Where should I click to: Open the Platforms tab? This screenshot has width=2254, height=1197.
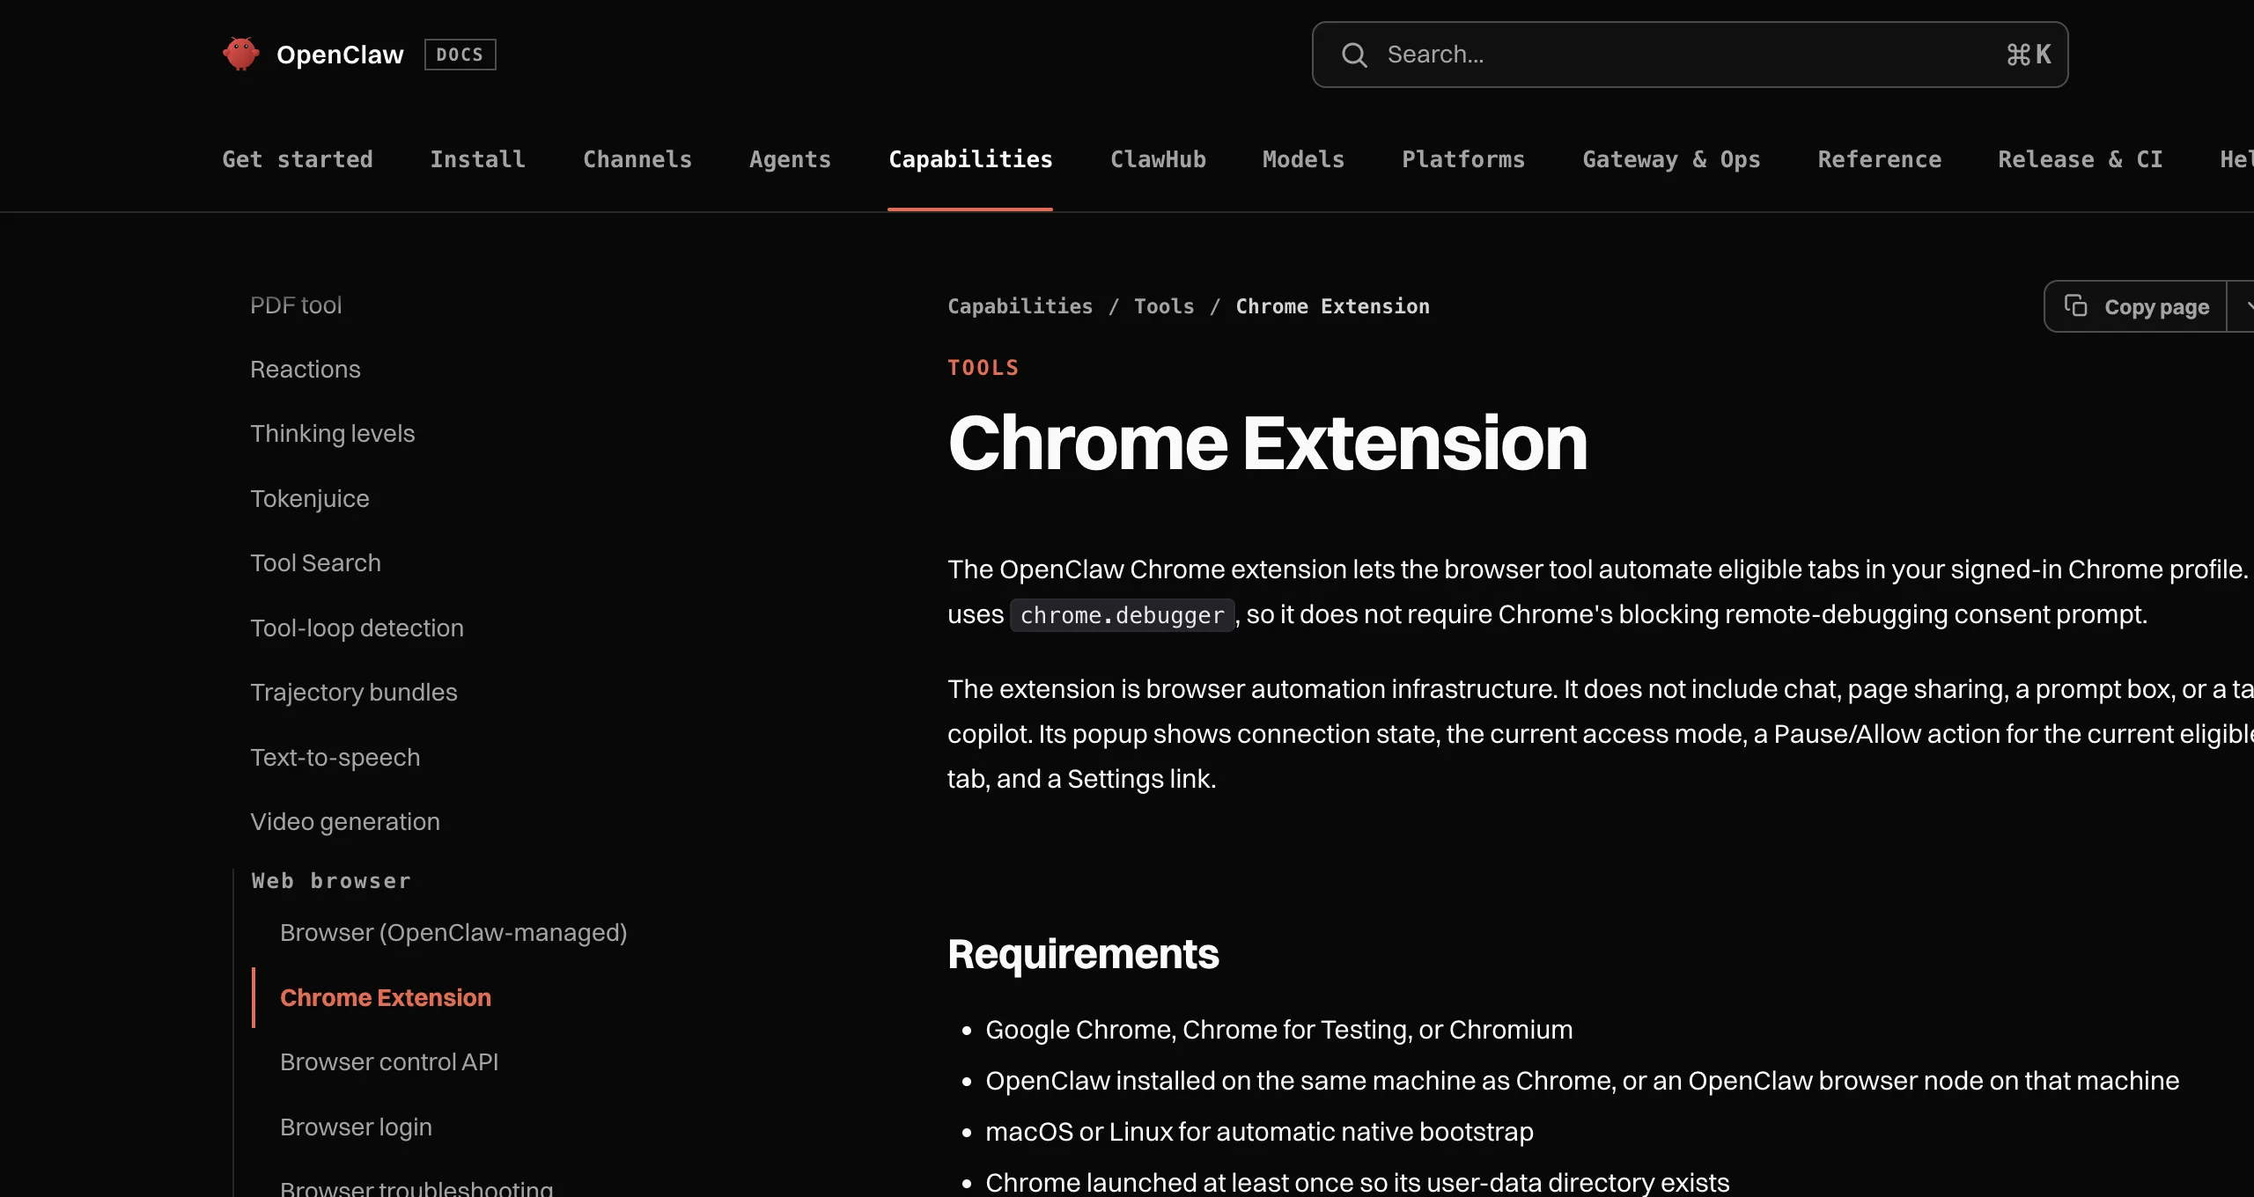1463,159
